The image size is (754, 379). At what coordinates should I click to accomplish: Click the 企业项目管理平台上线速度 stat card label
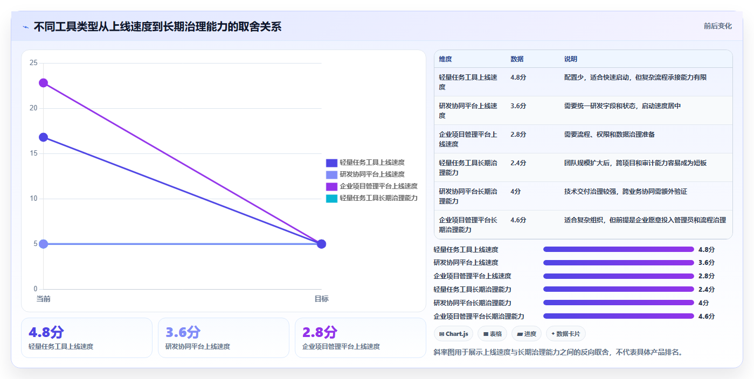point(341,347)
